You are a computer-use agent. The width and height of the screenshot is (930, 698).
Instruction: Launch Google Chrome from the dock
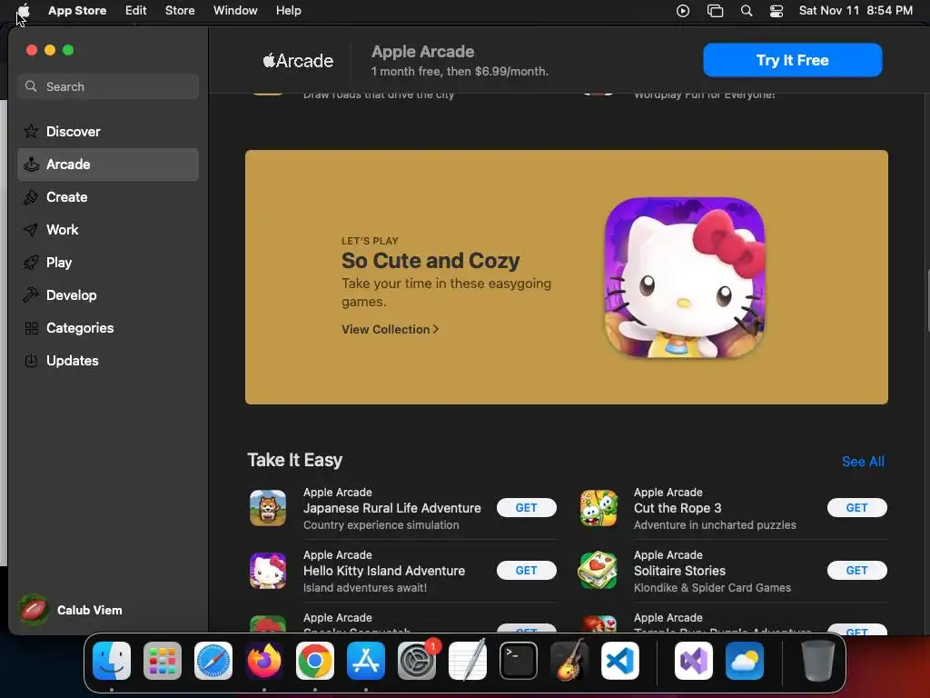(315, 661)
